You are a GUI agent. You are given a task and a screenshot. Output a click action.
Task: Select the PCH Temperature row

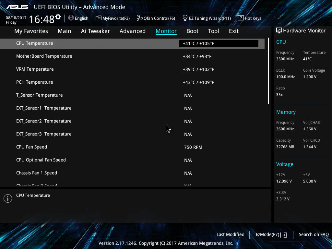pos(132,82)
